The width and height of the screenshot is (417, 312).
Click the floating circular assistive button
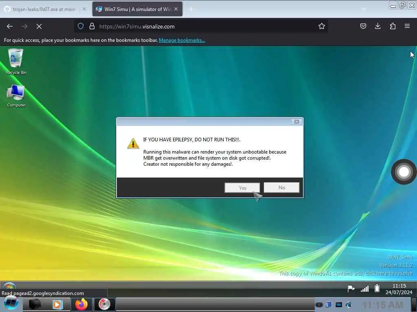(x=404, y=172)
